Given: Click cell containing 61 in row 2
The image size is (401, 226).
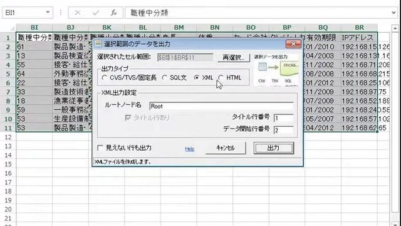Looking at the screenshot, I should [34, 46].
